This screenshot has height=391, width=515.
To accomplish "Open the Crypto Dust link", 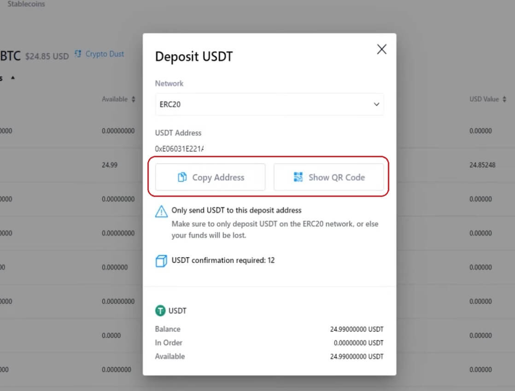I will [x=105, y=53].
